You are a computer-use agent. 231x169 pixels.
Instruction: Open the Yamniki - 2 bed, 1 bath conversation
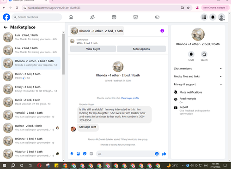click(31, 115)
